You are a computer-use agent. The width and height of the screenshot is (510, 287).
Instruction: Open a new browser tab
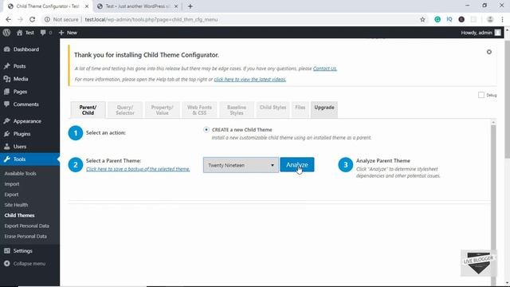190,6
